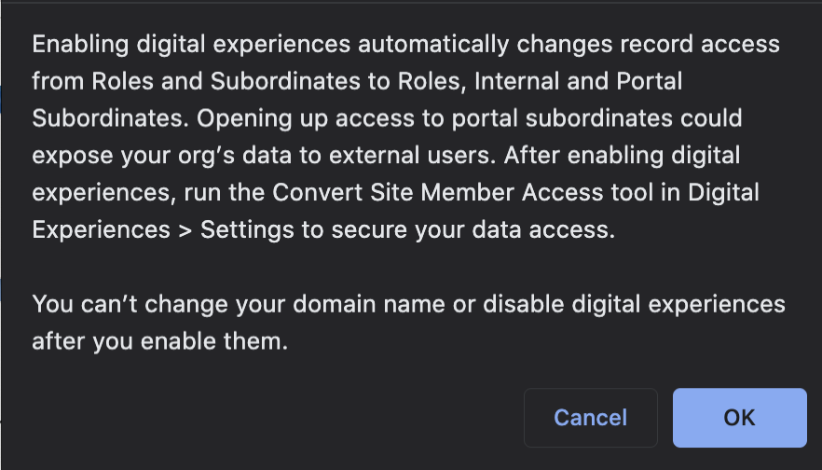Image resolution: width=822 pixels, height=470 pixels.
Task: Click the OK button to confirm
Action: coord(739,417)
